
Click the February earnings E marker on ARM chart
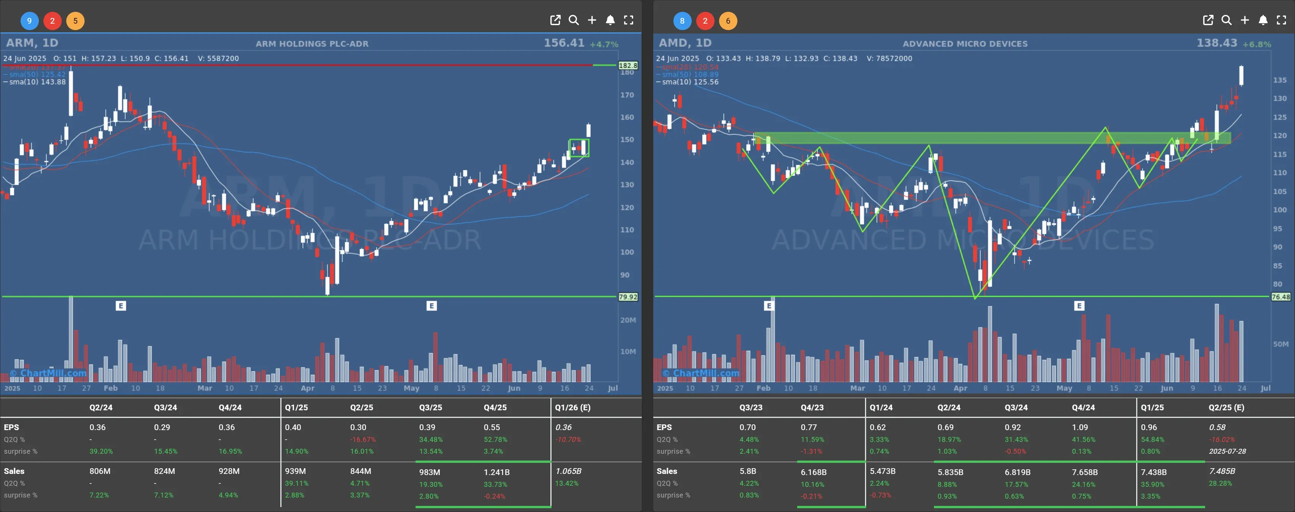[x=121, y=306]
